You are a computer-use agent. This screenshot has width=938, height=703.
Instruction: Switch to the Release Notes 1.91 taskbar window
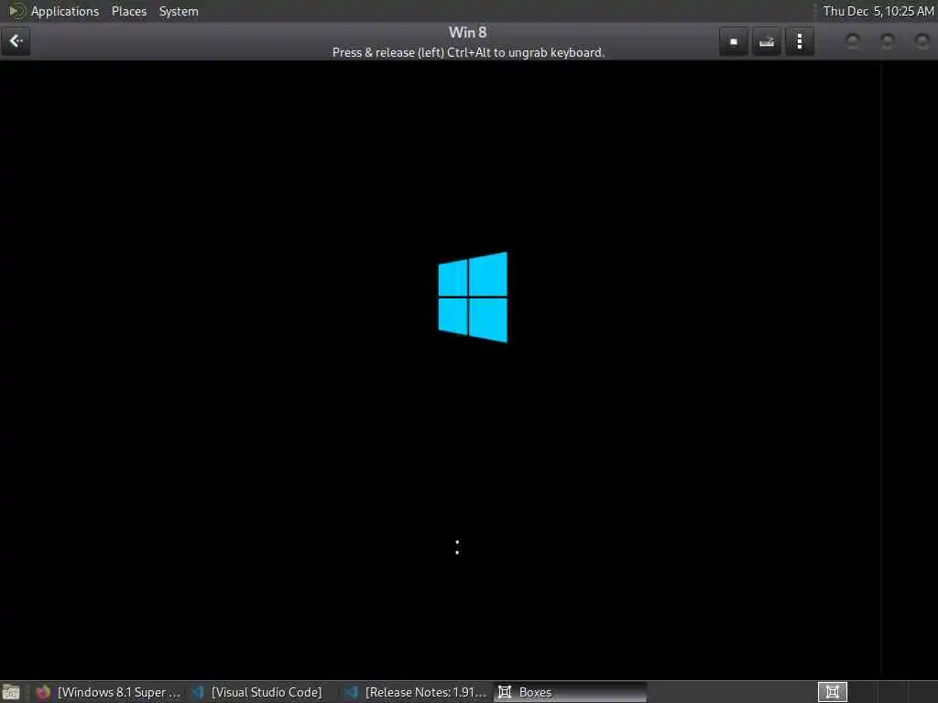[416, 692]
